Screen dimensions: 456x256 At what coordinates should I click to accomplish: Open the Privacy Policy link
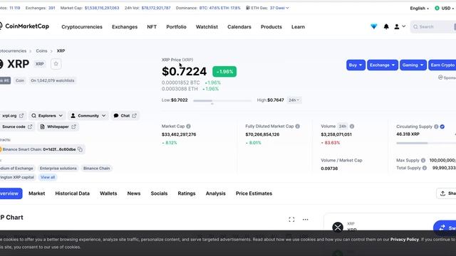pyautogui.click(x=405, y=240)
